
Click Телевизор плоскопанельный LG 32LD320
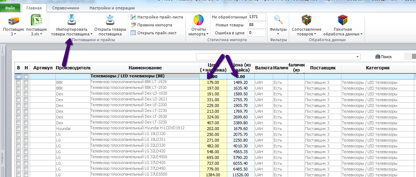(128, 145)
